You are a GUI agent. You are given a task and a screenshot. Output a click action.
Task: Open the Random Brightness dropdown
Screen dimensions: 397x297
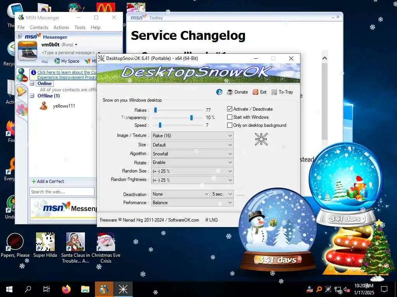click(192, 180)
